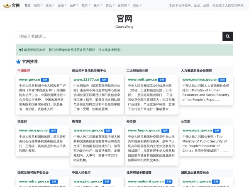Screen dimensions: 249x187
Task: Select the 国家卫生健康委员会 heading
Action: click(195, 172)
